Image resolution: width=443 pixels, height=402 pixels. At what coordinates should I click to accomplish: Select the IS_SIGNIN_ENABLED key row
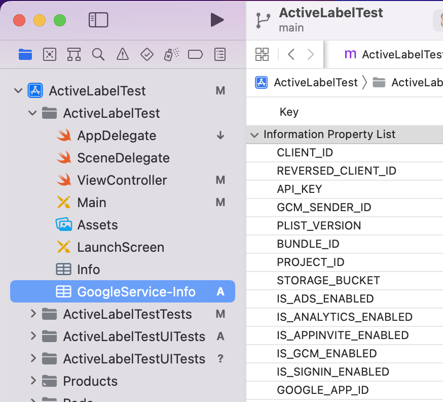(x=345, y=372)
